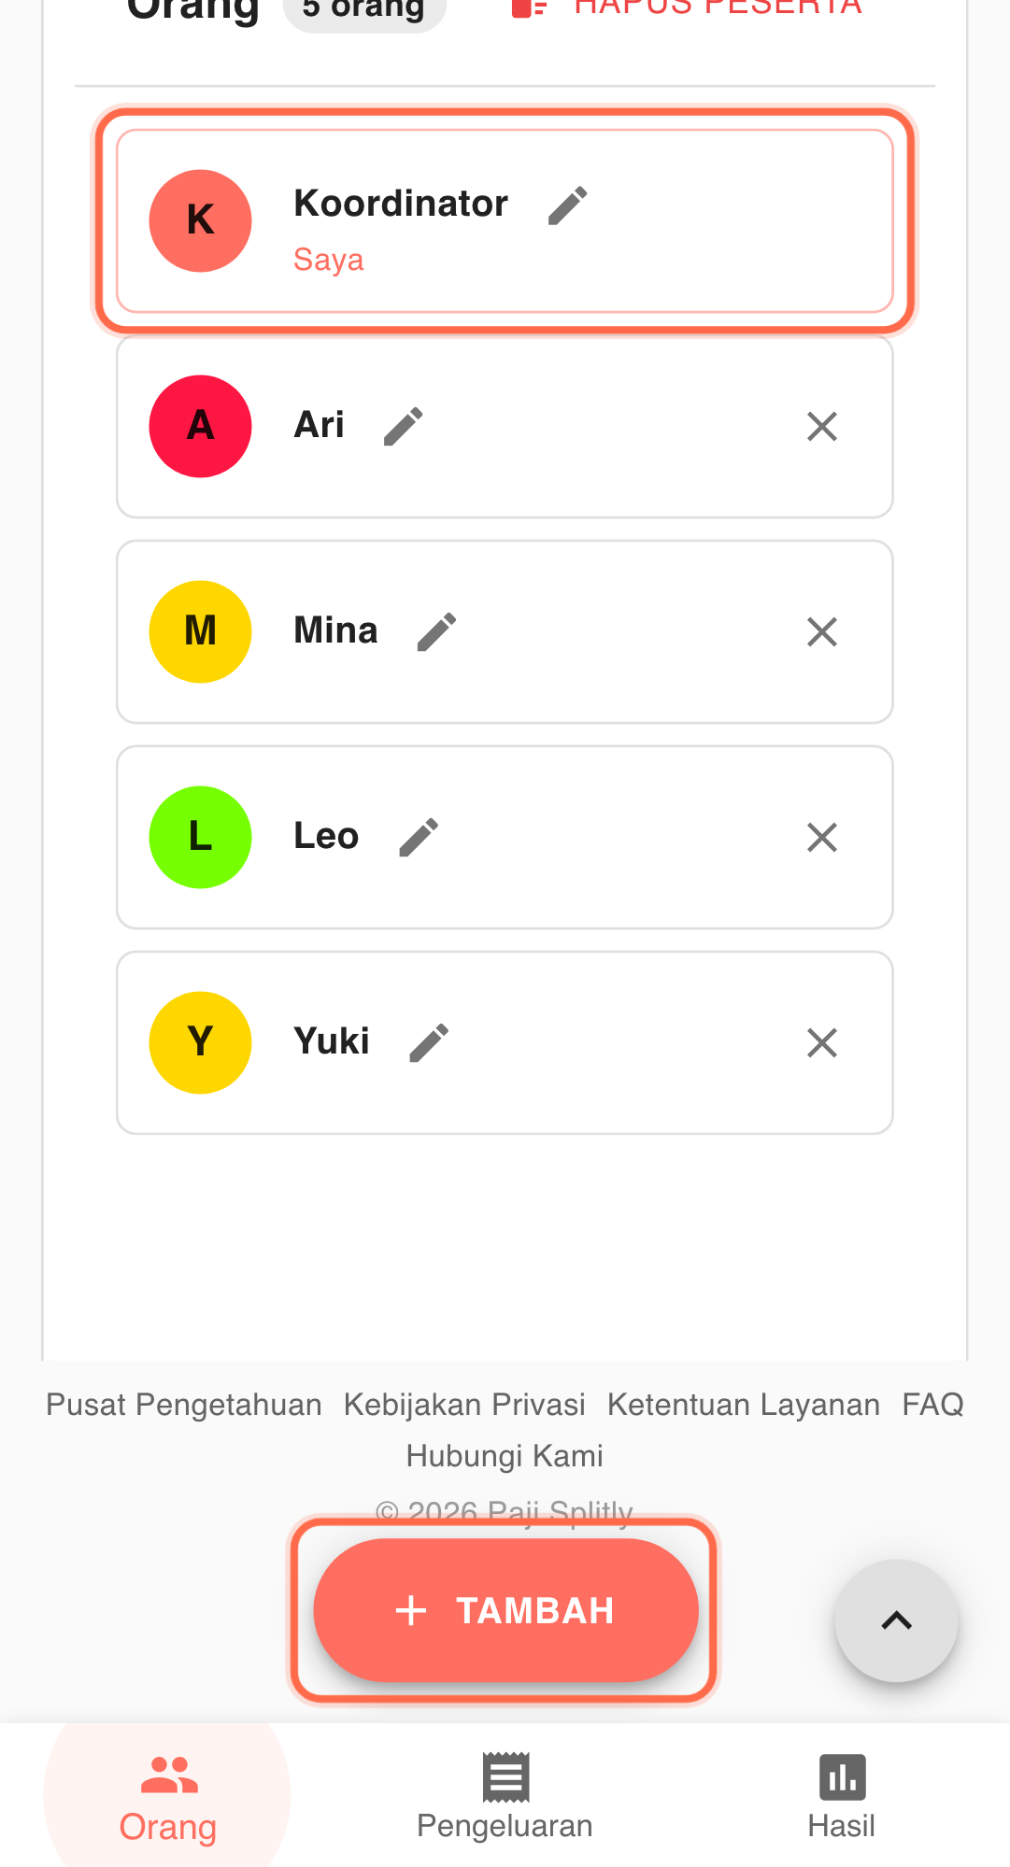Image resolution: width=1010 pixels, height=1867 pixels.
Task: Edit Yuki's name using the pencil icon
Action: coord(429,1043)
